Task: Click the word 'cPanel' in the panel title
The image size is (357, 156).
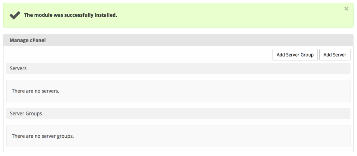Action: (x=37, y=40)
